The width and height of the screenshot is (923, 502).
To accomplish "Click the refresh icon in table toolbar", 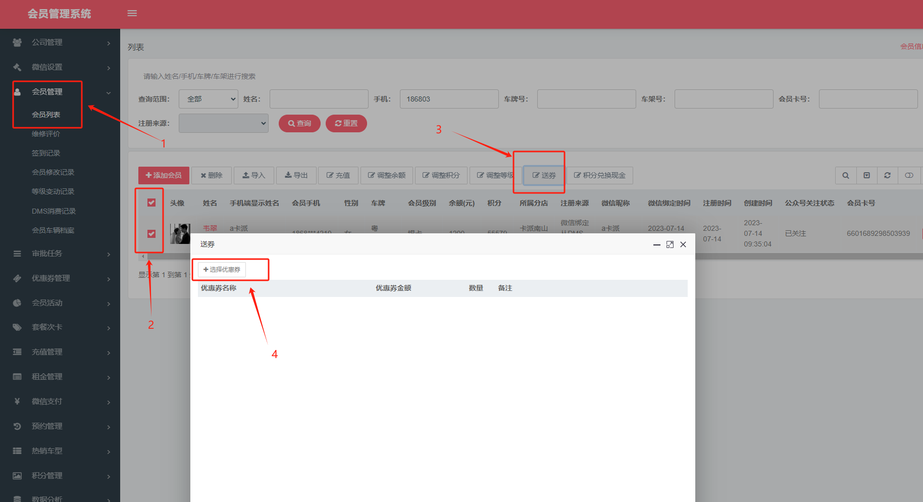I will [x=887, y=175].
